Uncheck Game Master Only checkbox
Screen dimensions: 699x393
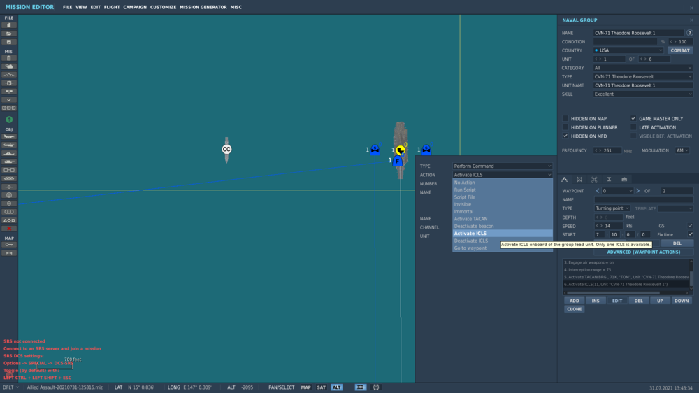point(633,119)
